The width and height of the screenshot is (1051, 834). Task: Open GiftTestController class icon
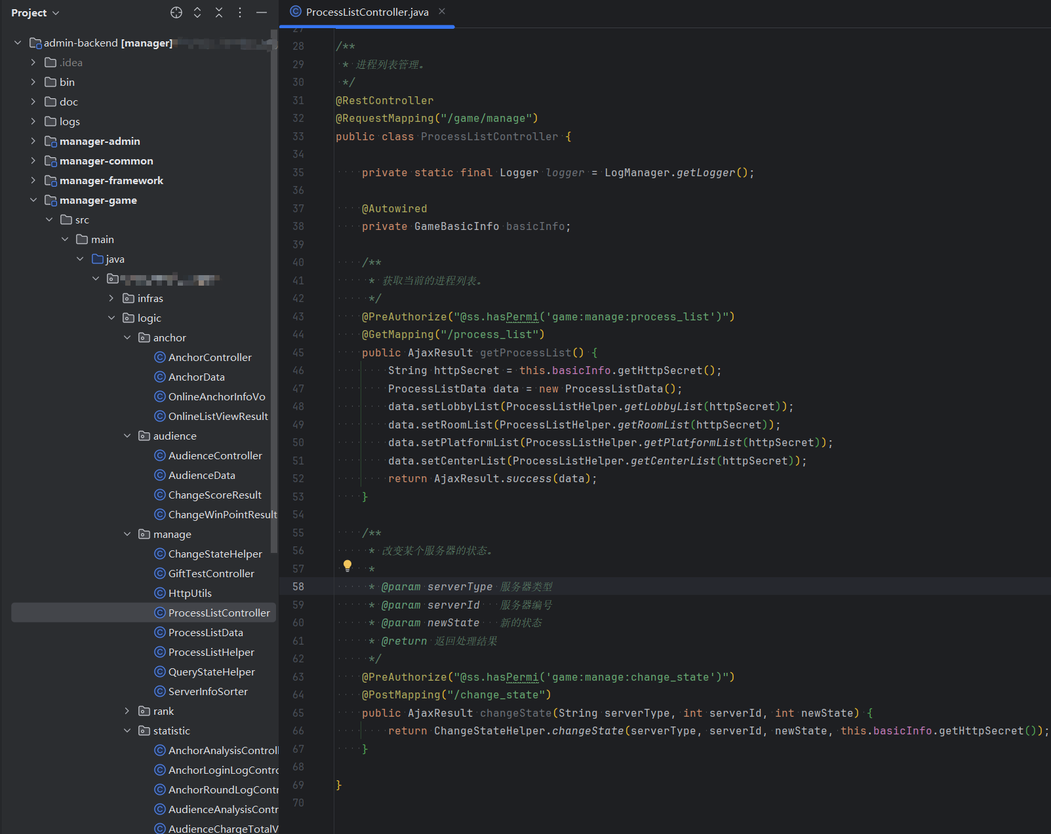pos(160,573)
